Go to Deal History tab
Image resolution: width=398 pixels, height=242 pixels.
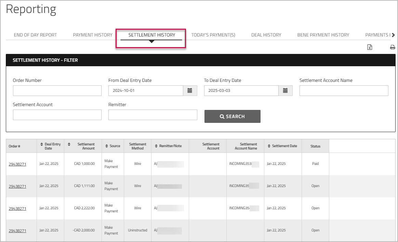266,35
